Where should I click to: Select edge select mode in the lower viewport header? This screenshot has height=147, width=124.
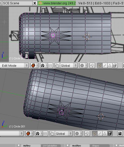[100, 133]
